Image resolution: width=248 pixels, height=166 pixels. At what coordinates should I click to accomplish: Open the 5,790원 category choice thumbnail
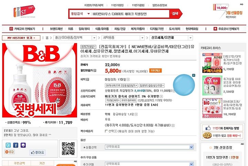pyautogui.click(x=213, y=63)
